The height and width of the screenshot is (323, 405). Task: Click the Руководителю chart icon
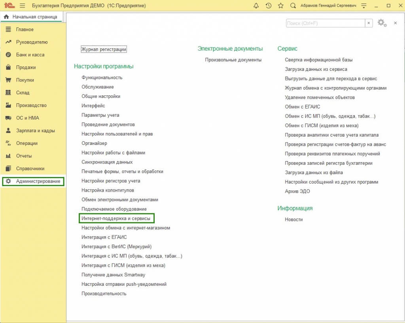[x=8, y=42]
